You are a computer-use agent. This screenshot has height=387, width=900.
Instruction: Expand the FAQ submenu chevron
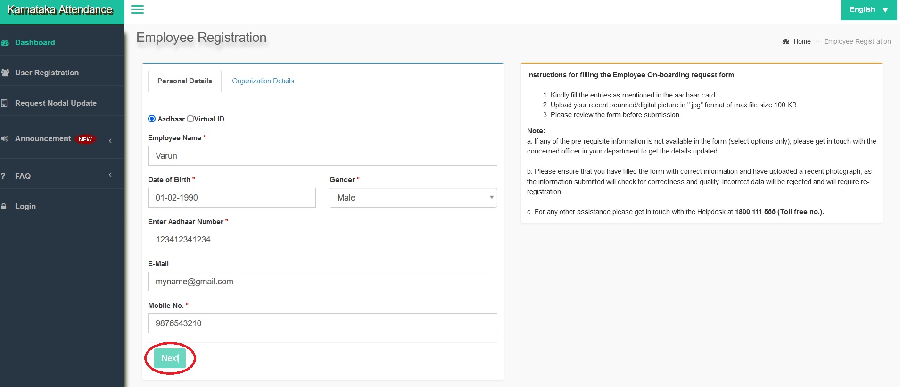point(110,175)
